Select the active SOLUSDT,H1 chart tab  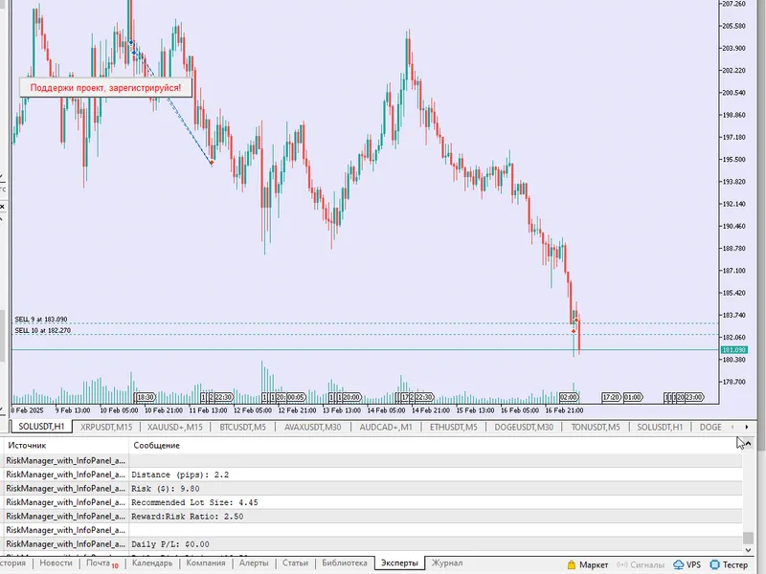[41, 427]
